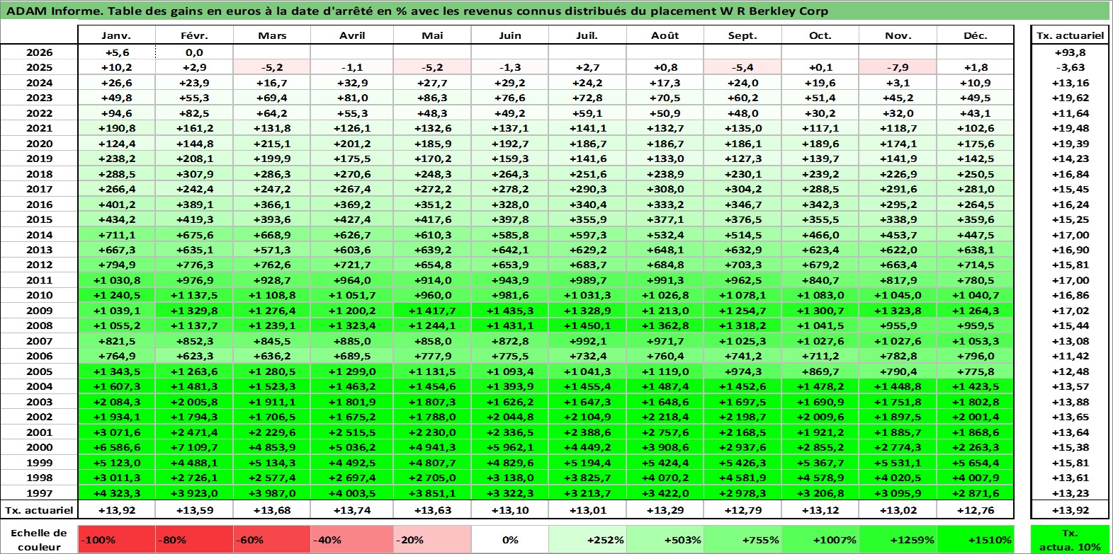Click the +86,3 cell in May 2023

pyautogui.click(x=432, y=98)
